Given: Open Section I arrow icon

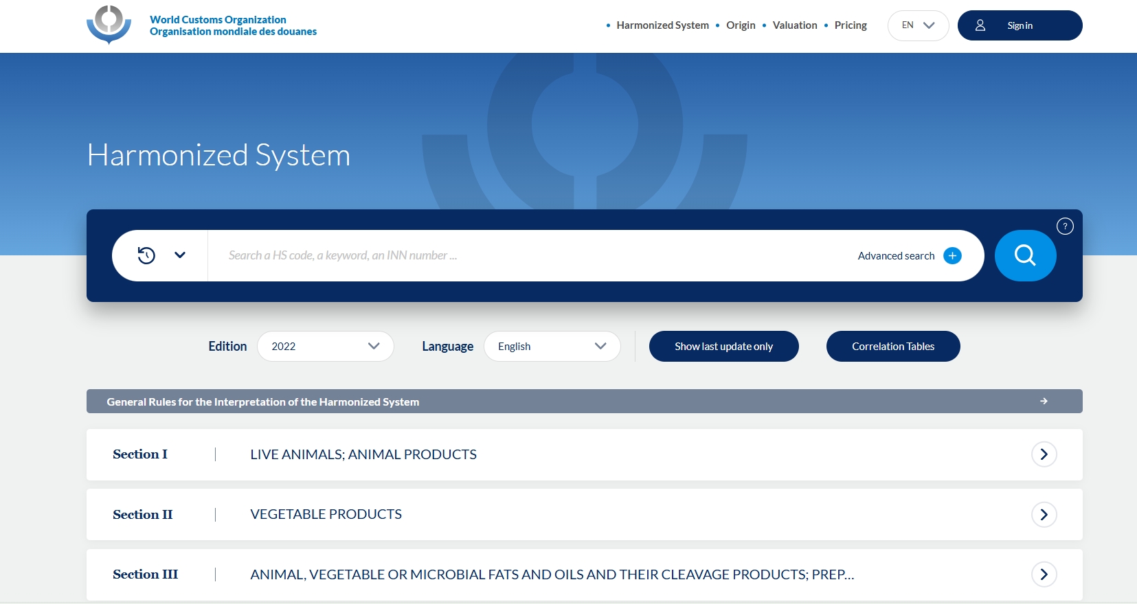Looking at the screenshot, I should (1044, 454).
